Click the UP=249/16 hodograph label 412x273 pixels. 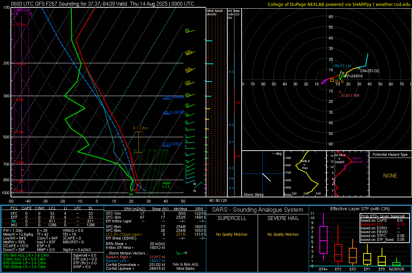point(353,76)
